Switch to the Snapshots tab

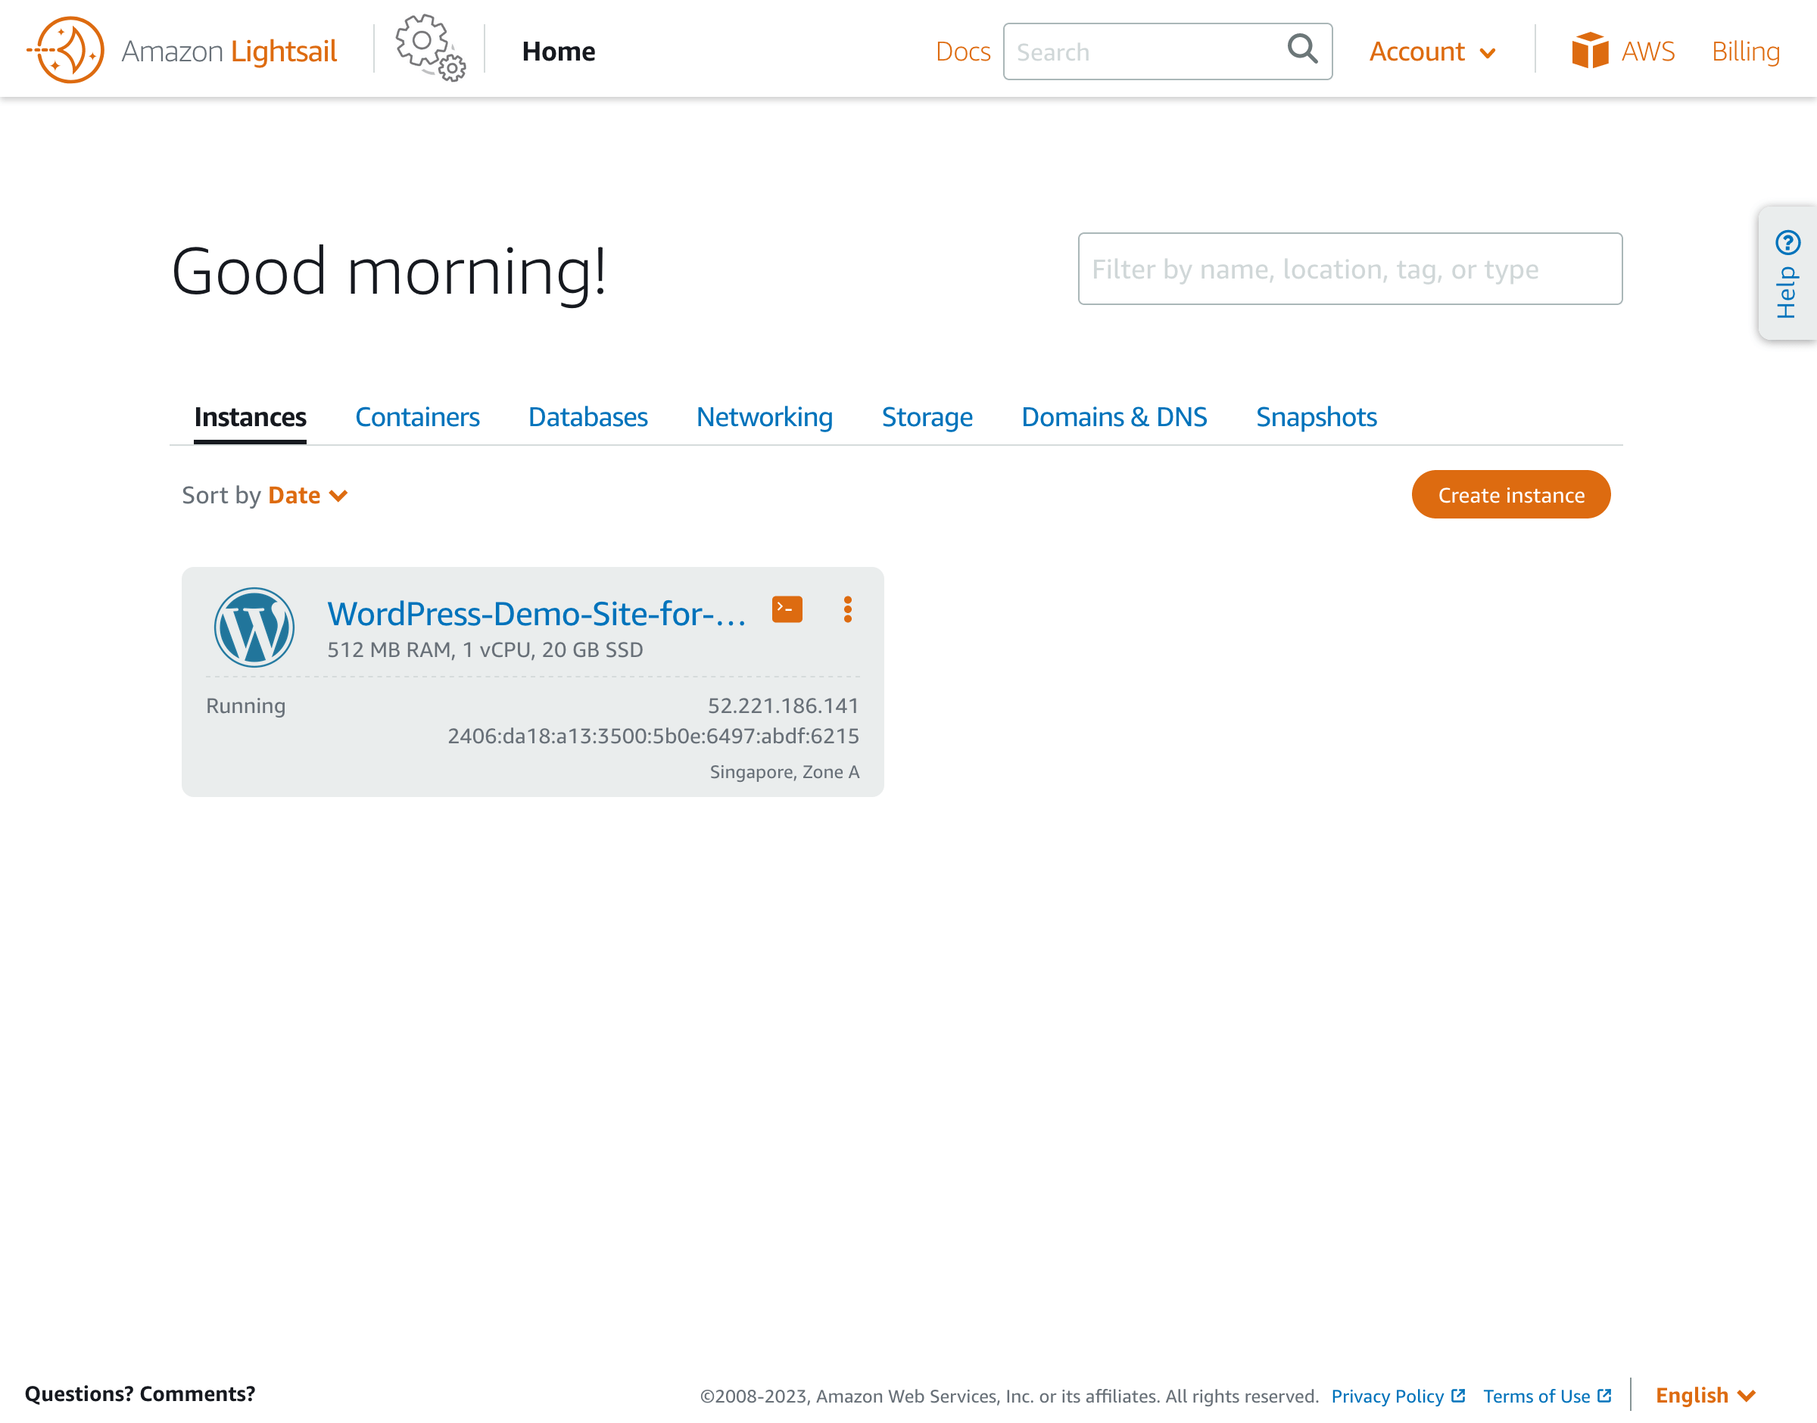[x=1316, y=416]
